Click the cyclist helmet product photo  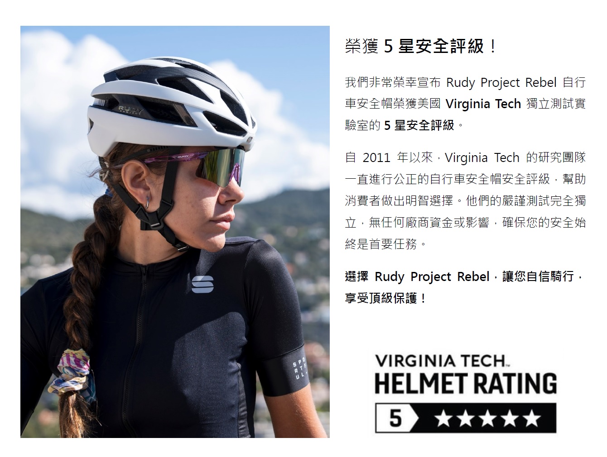coord(175,232)
